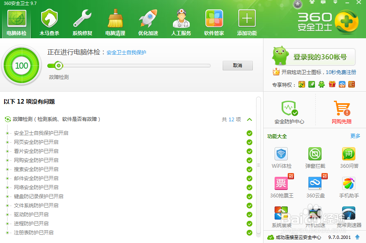Click the version update arrow icon
The image size is (366, 243).
point(357,237)
